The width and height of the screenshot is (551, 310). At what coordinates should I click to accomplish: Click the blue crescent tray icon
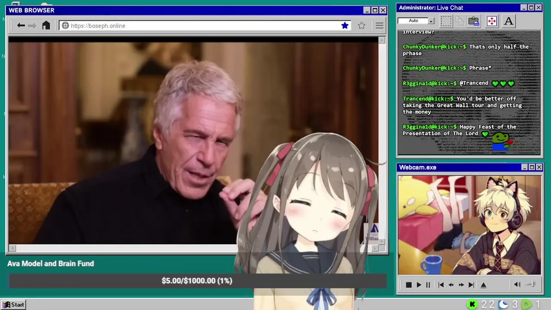tap(503, 304)
